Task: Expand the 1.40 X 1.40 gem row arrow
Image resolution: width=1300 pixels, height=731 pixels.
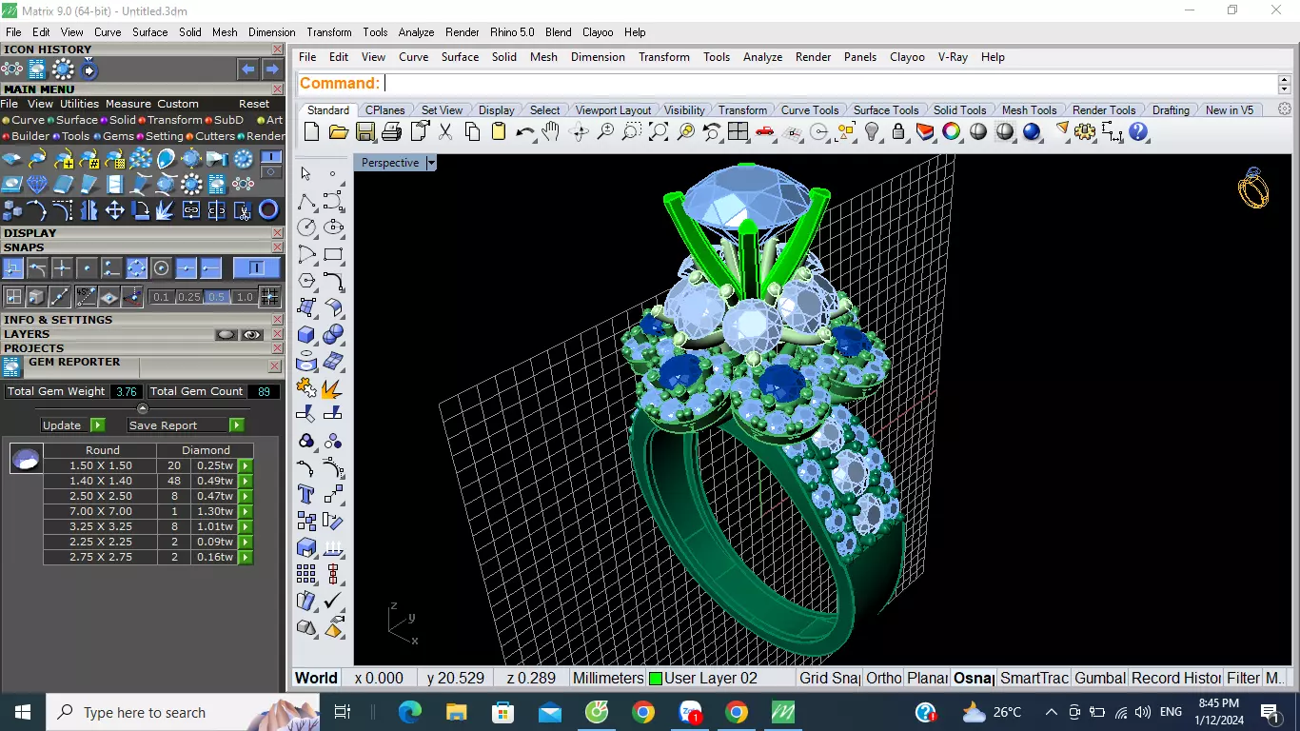Action: 246,481
